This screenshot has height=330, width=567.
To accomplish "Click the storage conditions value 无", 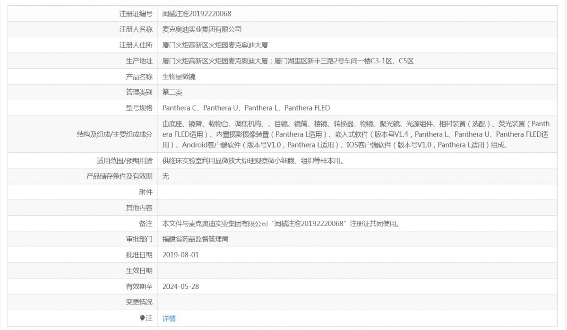I will point(166,176).
